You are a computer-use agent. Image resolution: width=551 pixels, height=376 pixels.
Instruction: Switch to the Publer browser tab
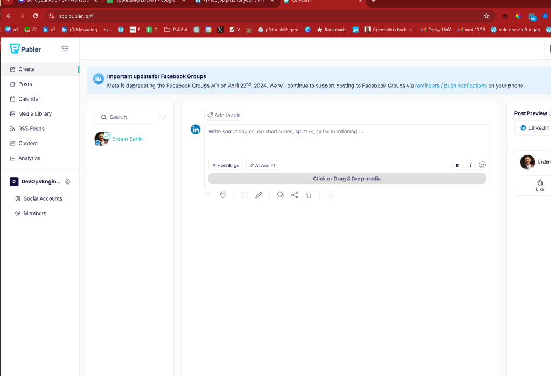[x=323, y=2]
